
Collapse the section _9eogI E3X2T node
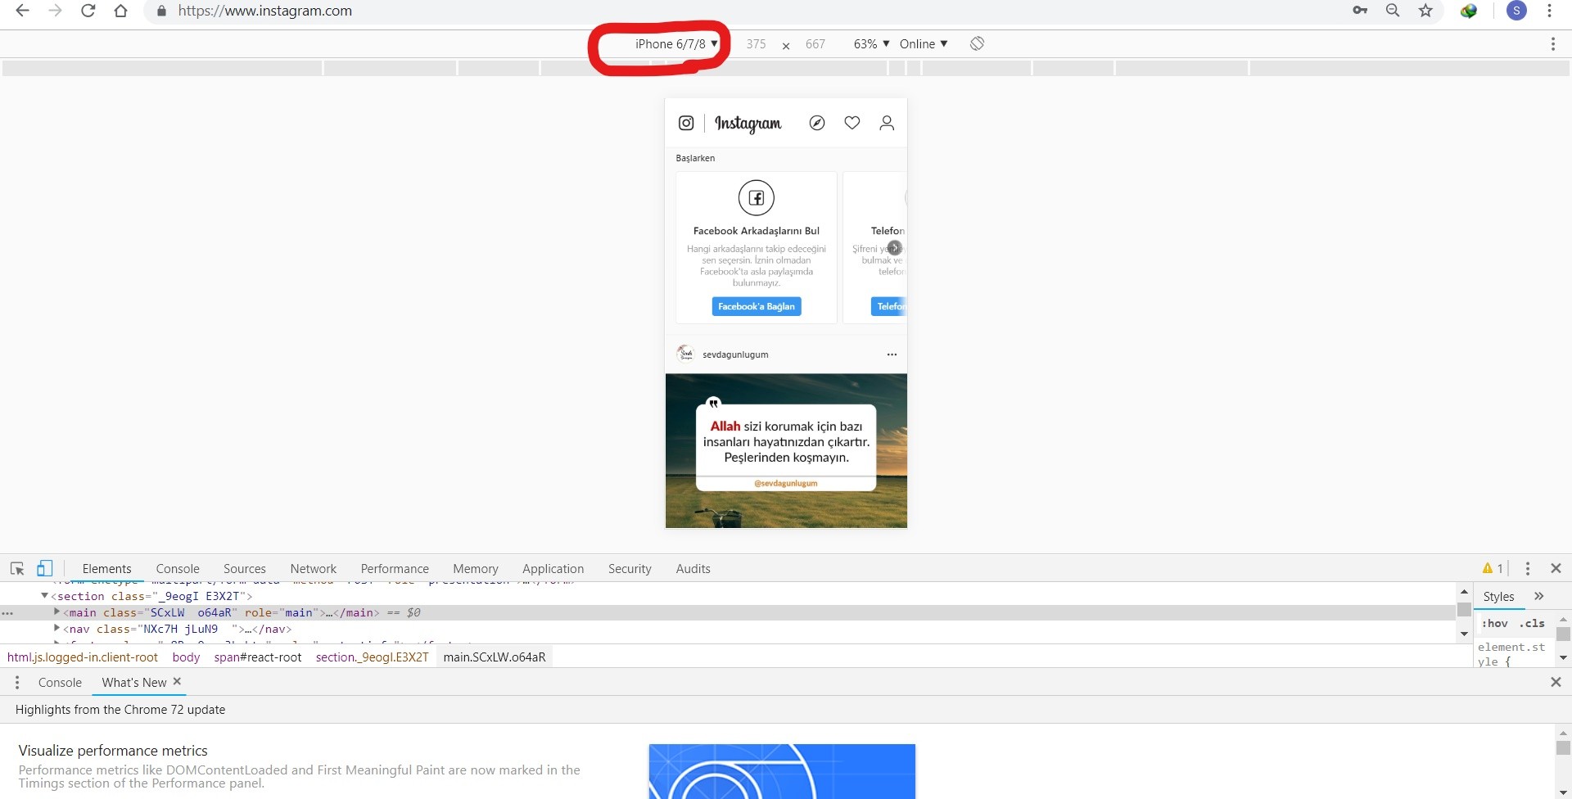click(x=44, y=596)
